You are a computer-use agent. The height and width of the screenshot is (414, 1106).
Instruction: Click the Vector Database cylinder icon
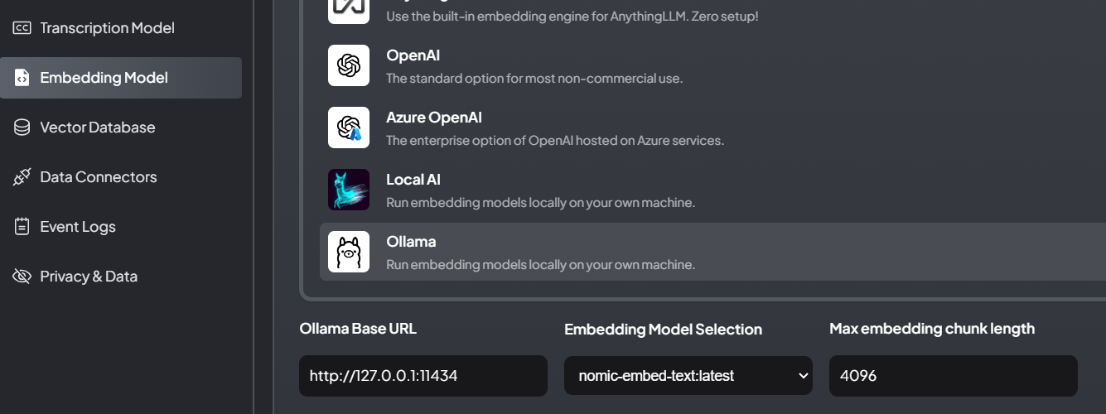coord(22,128)
